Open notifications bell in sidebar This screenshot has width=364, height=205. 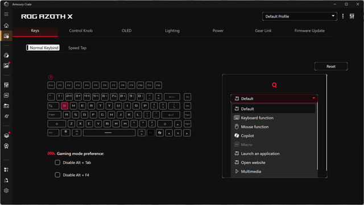(6, 180)
